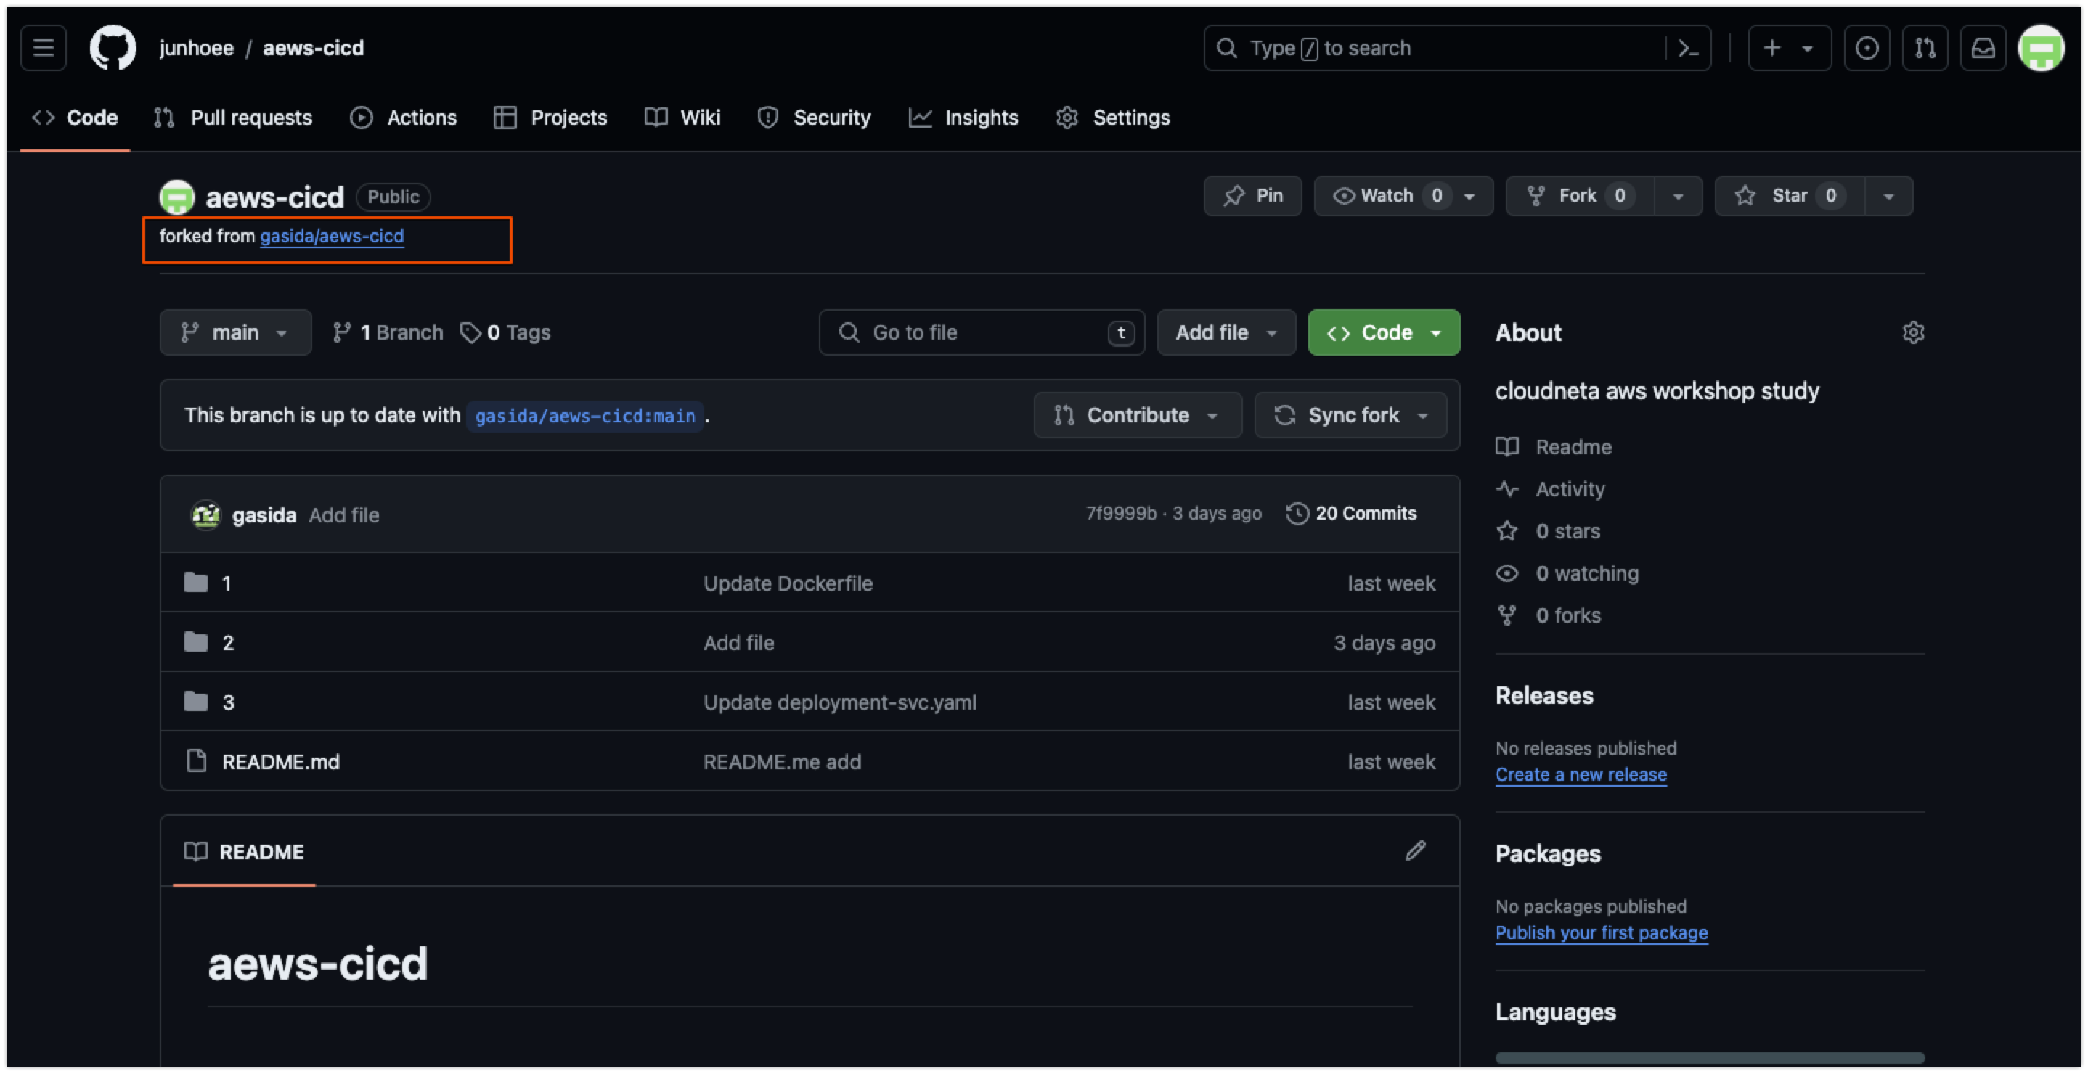
Task: Switch to the Actions tab
Action: 404,118
